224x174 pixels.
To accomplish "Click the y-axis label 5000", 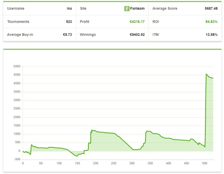I will pos(17,66).
